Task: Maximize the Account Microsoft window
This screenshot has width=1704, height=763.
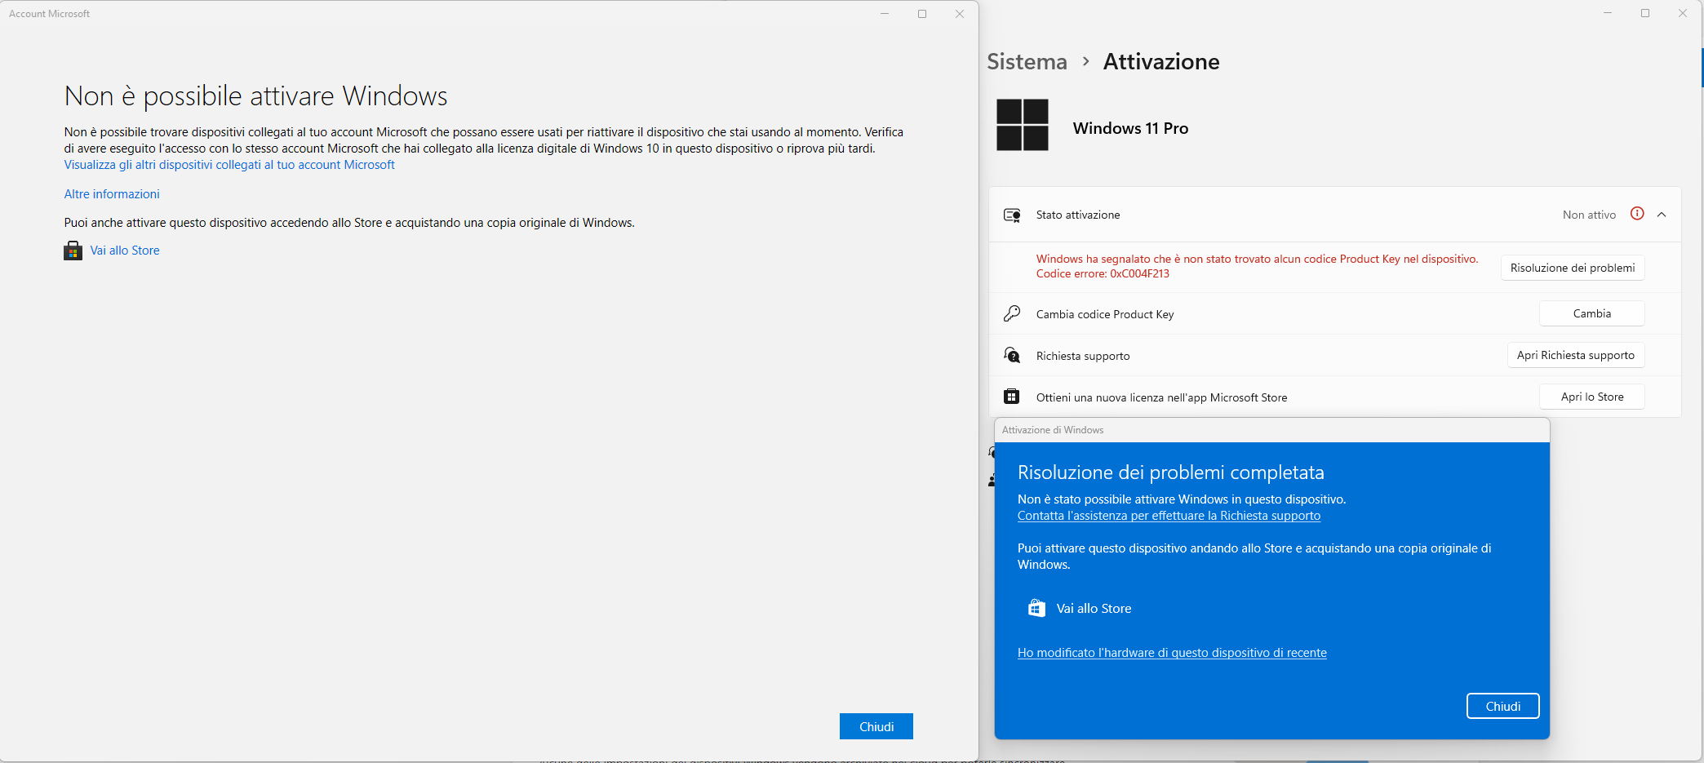Action: [x=922, y=14]
